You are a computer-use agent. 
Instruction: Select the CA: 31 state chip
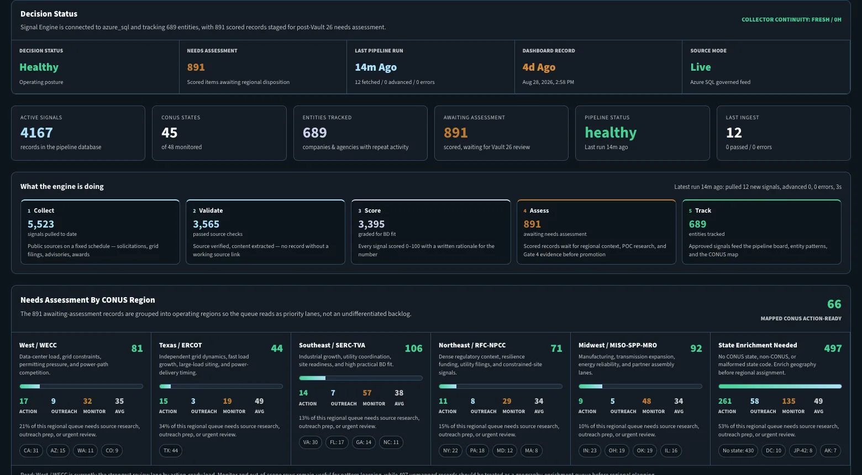click(x=31, y=451)
